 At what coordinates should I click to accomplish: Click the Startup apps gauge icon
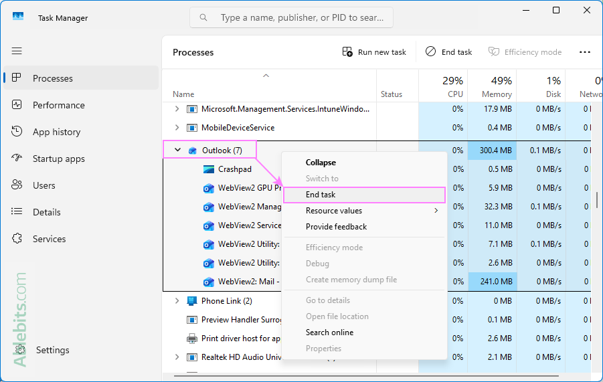point(17,158)
